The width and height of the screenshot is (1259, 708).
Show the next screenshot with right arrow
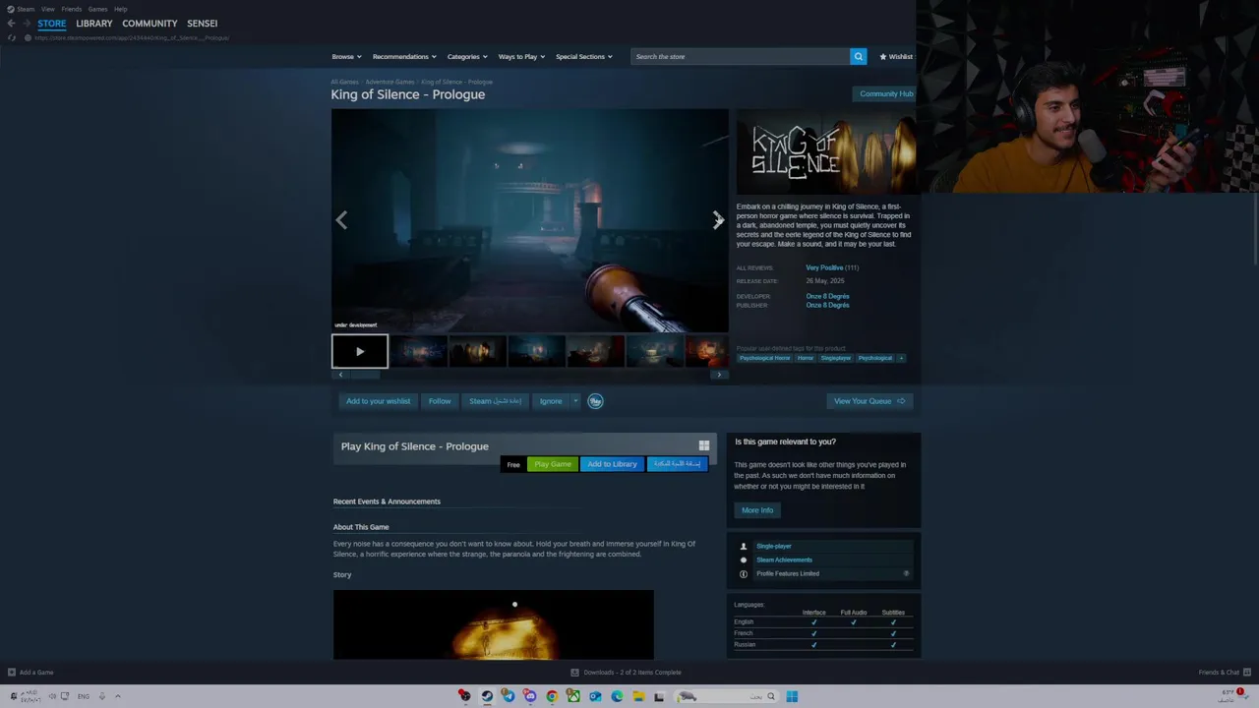coord(718,220)
